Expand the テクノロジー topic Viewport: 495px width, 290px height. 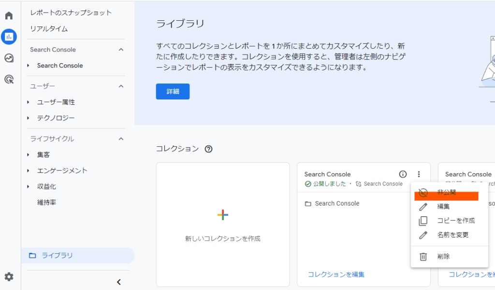tap(28, 118)
